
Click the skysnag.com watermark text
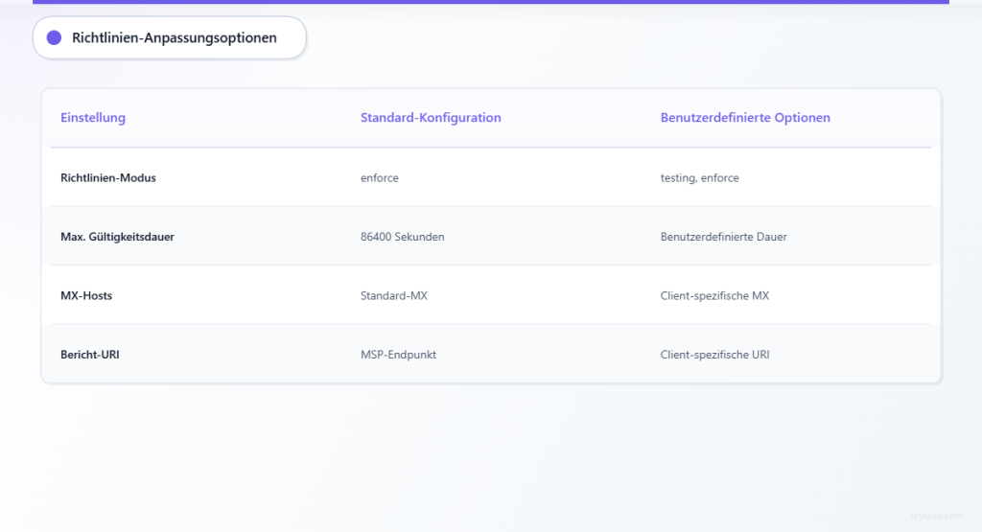(938, 515)
